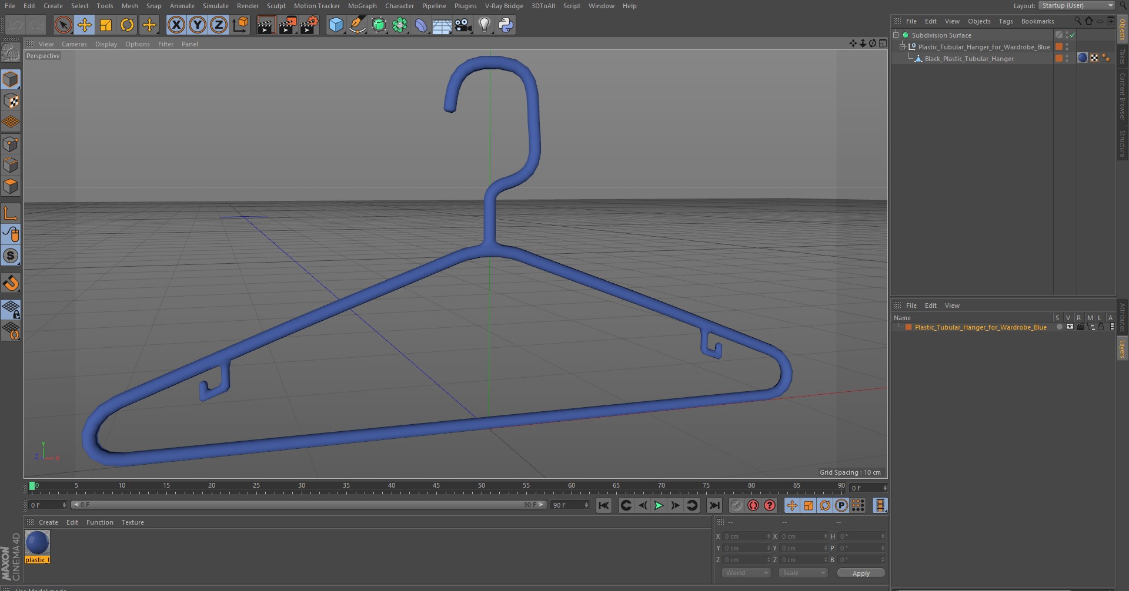Open viewport Cameras menu
The height and width of the screenshot is (591, 1129).
click(74, 44)
